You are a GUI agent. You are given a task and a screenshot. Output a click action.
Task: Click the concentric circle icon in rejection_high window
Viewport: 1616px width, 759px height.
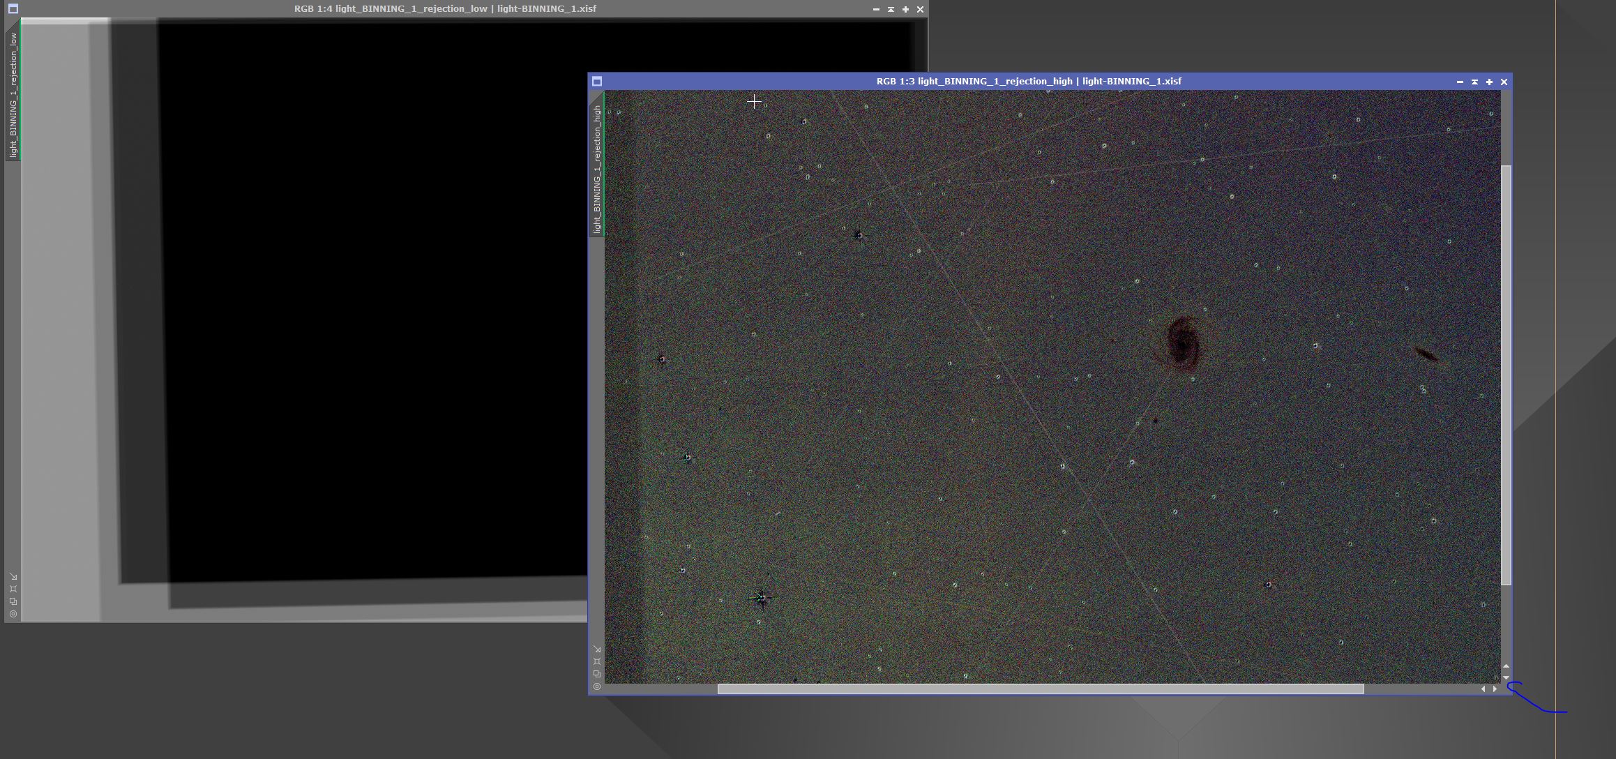coord(597,686)
